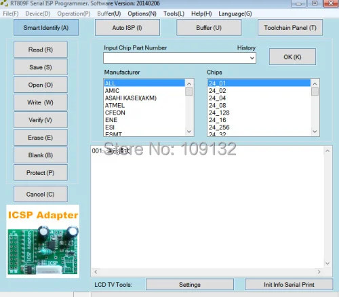Click the log panel's scroll right arrow

[x=319, y=272]
